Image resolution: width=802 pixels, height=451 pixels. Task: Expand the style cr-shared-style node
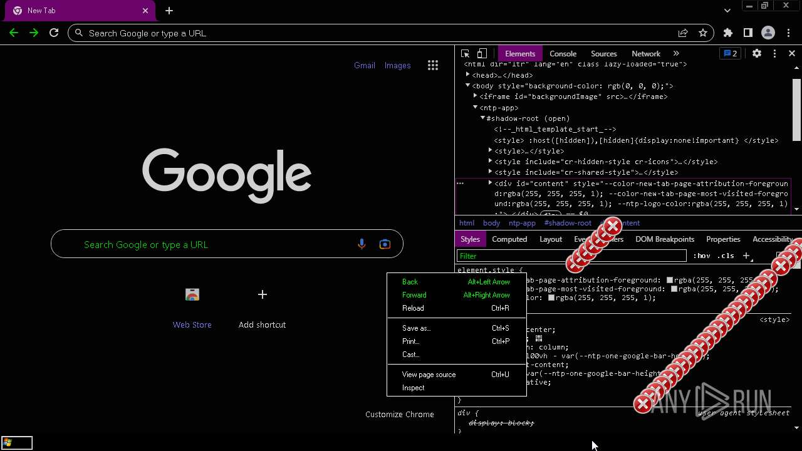click(x=491, y=172)
